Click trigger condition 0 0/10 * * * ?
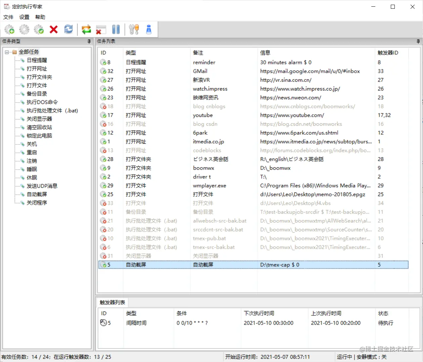This screenshot has height=362, width=423. tap(192, 323)
